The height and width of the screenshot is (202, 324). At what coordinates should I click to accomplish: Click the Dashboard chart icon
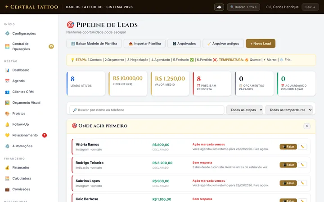pos(7,70)
